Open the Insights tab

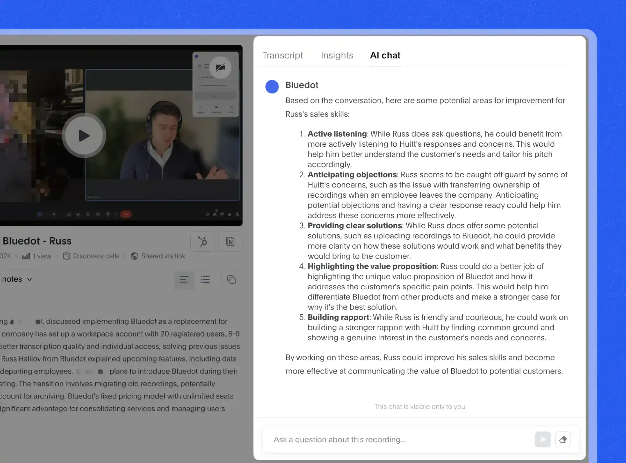[337, 55]
